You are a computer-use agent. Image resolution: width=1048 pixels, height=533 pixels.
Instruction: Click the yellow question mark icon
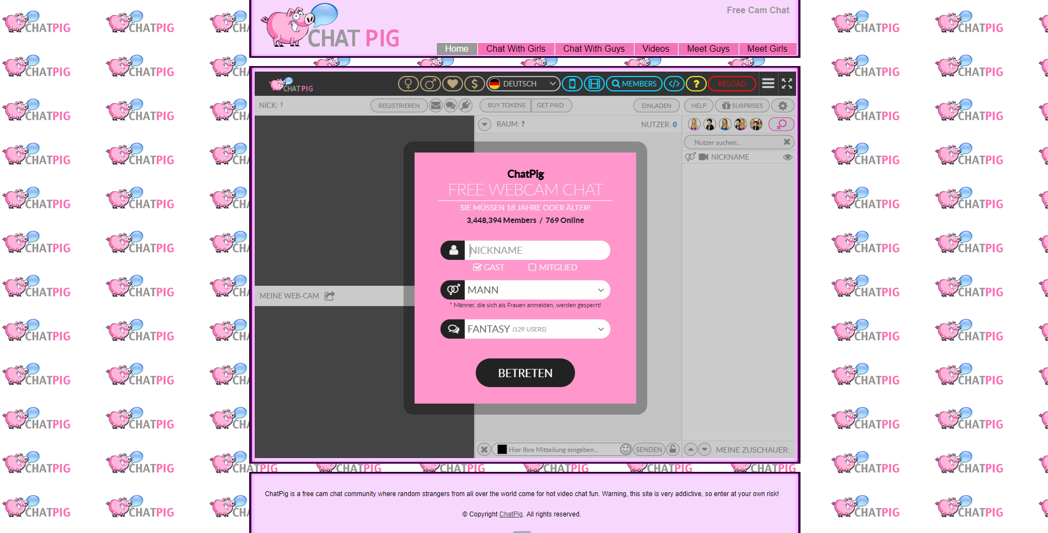tap(696, 84)
